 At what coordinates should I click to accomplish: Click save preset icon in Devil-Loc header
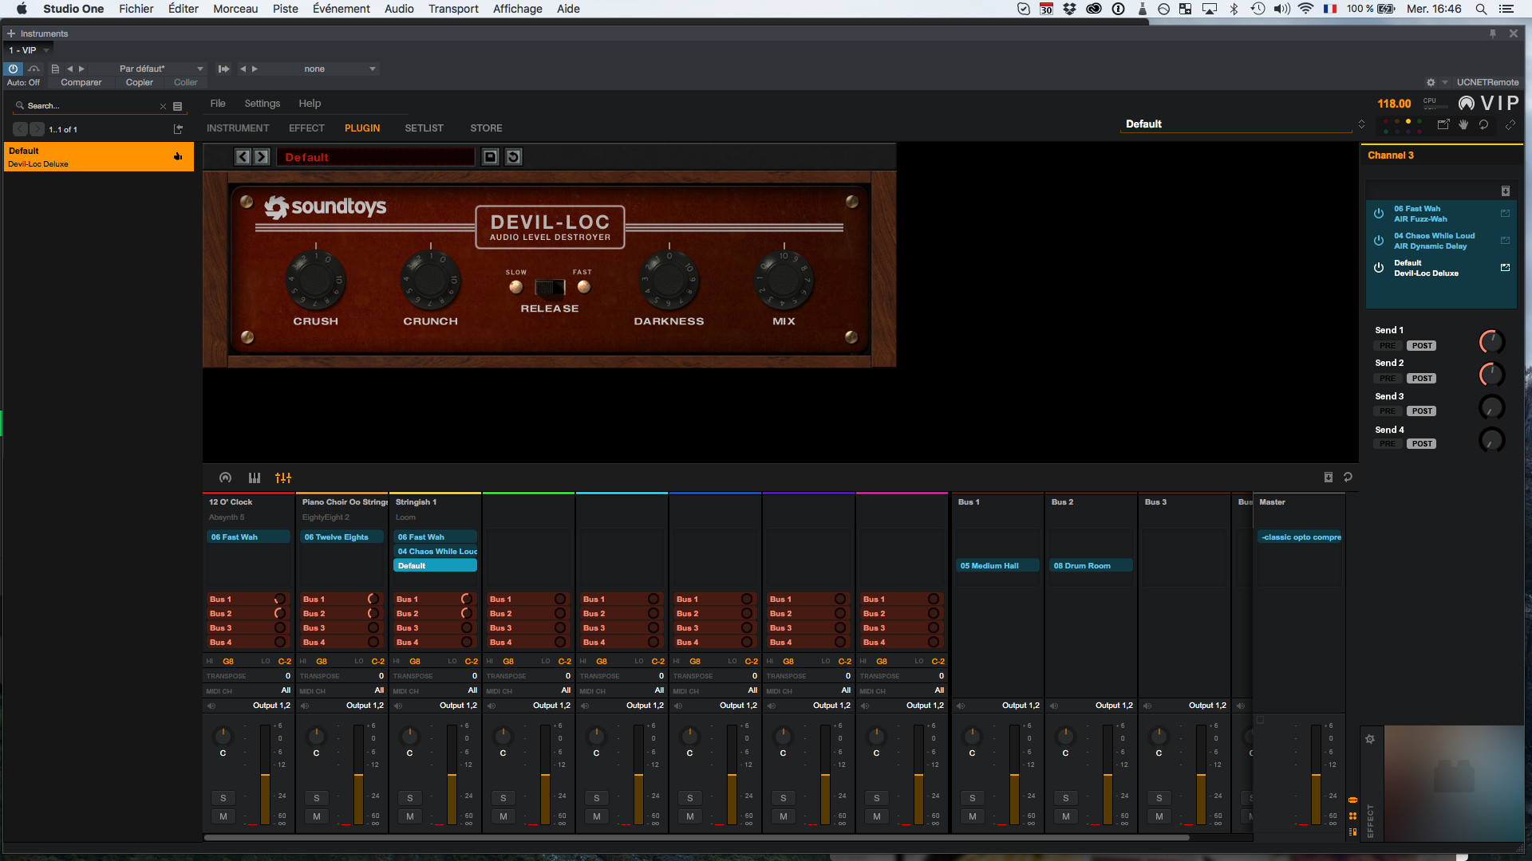tap(491, 157)
